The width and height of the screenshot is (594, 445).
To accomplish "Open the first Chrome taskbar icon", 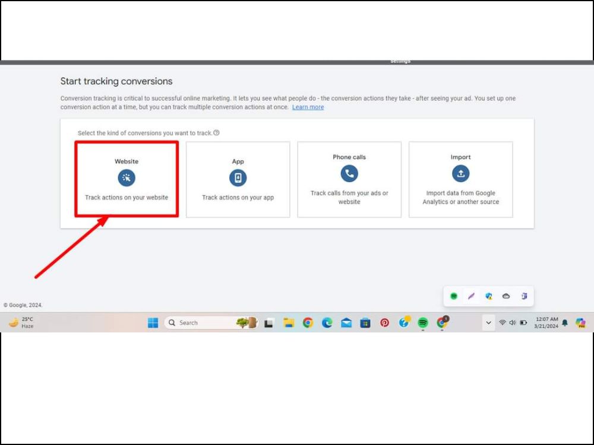I will click(308, 323).
